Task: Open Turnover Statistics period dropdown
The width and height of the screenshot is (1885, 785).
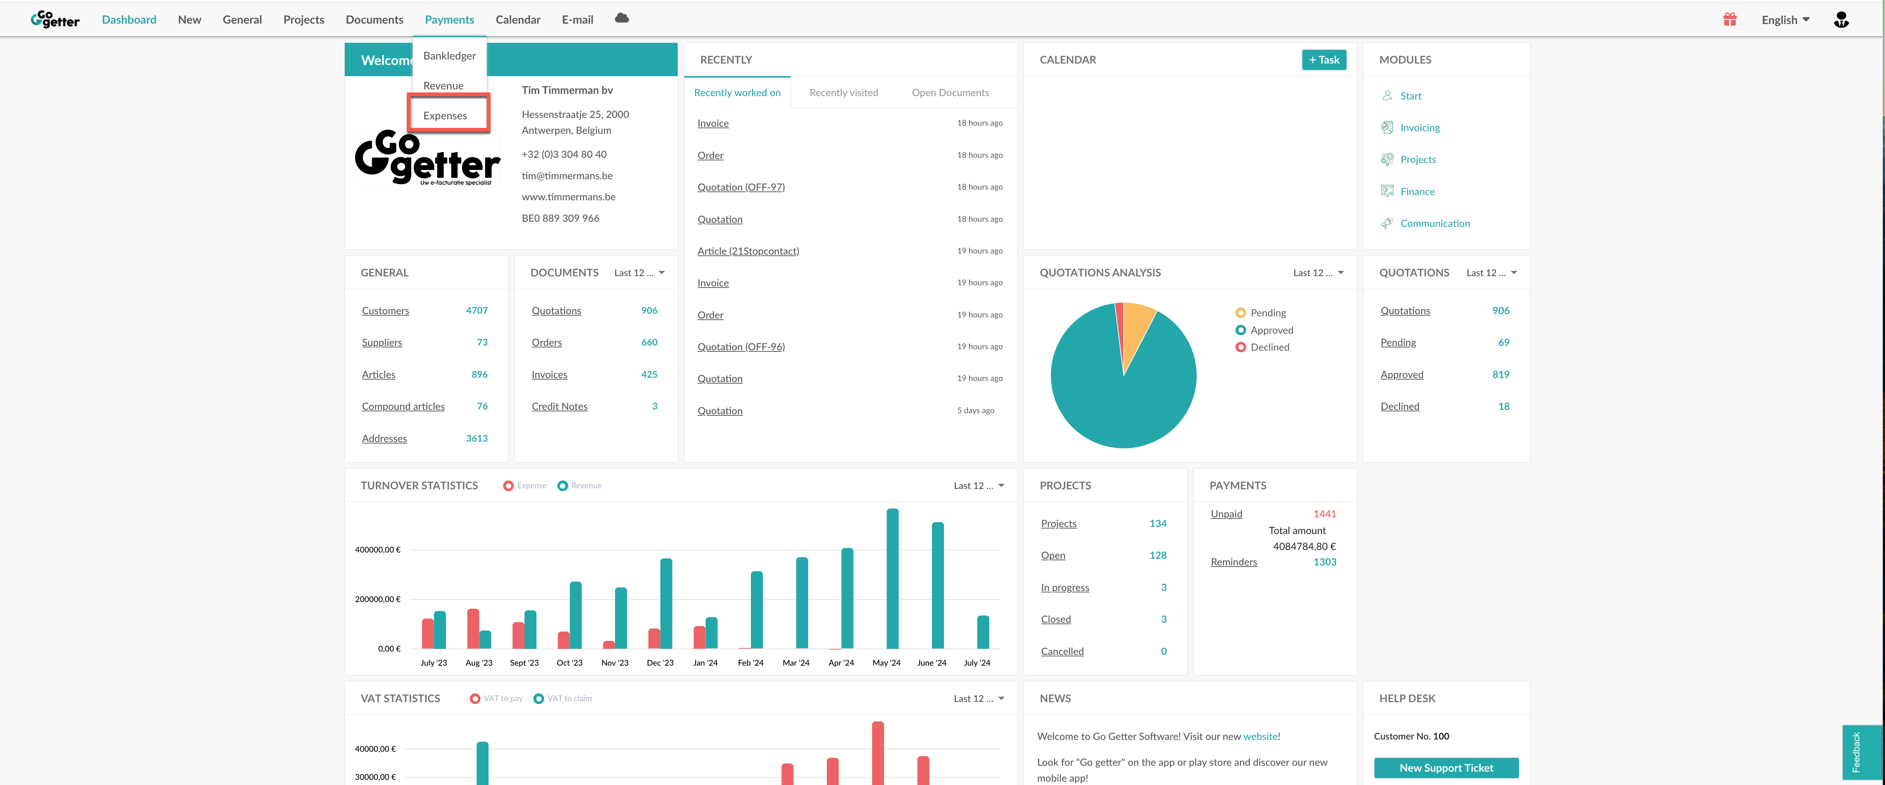Action: (979, 485)
